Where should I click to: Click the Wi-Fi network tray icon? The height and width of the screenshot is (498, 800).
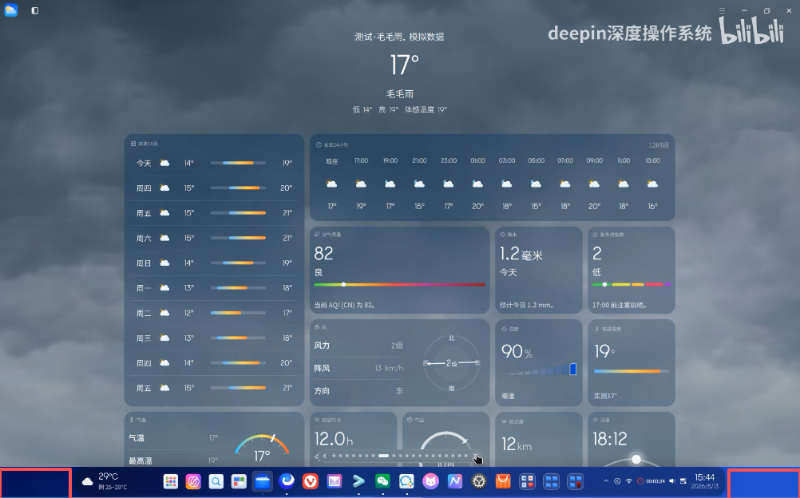pyautogui.click(x=628, y=481)
